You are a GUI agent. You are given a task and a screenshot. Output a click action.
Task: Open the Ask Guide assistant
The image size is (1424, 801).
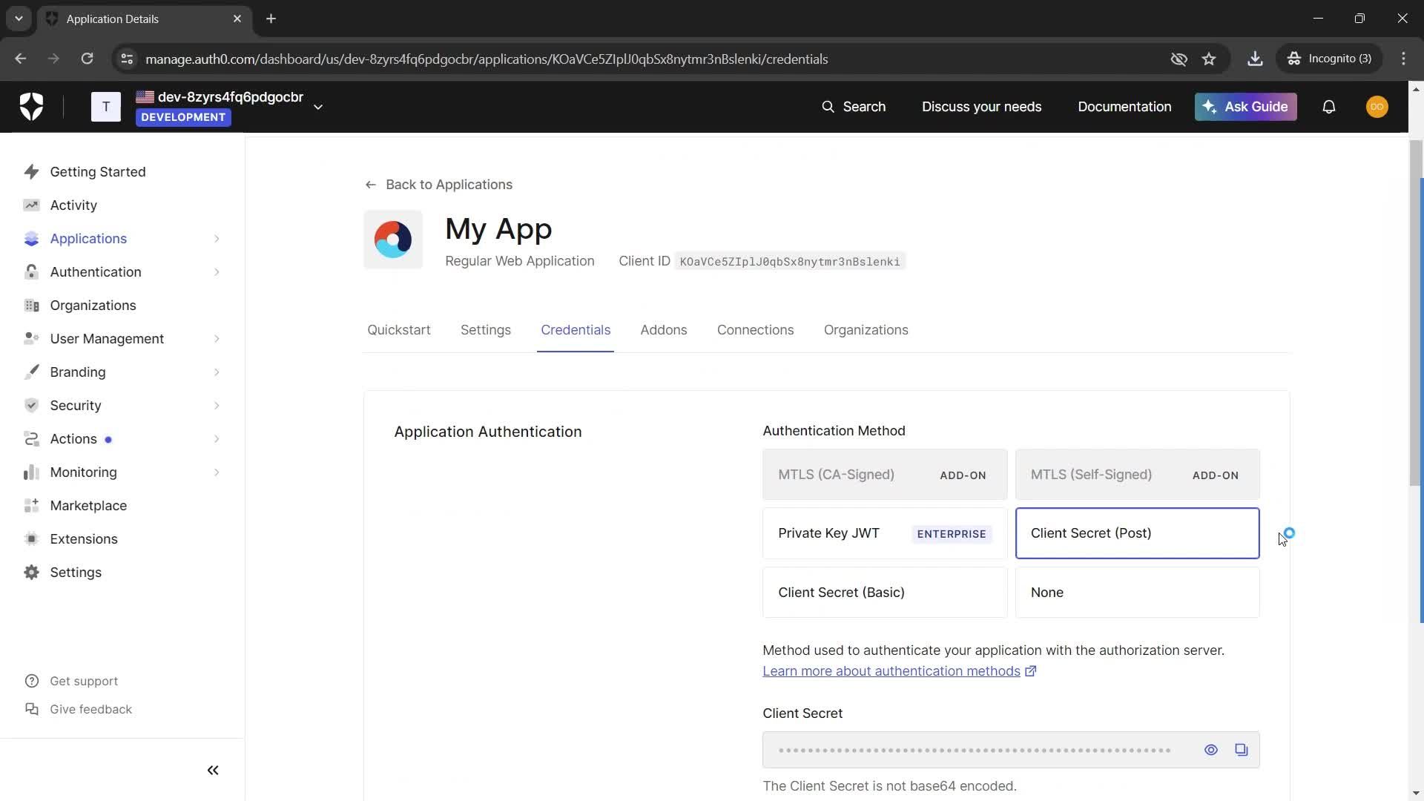pyautogui.click(x=1245, y=107)
